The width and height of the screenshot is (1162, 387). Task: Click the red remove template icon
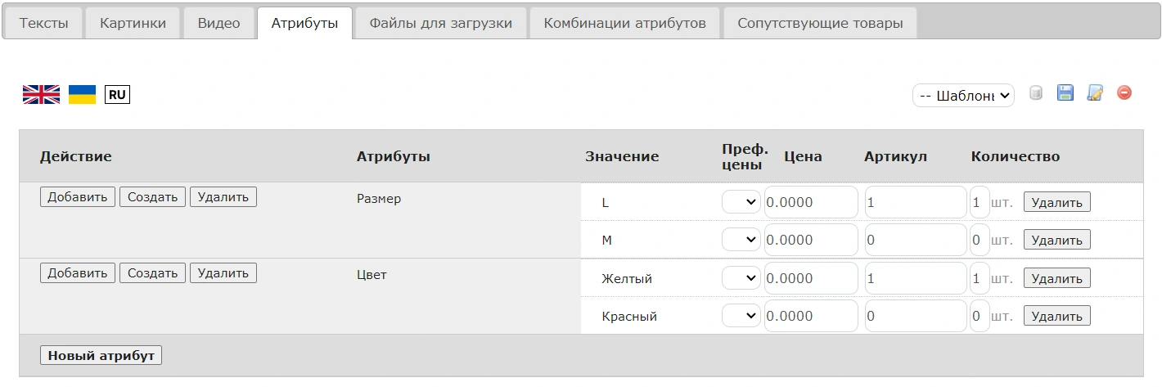(x=1124, y=93)
